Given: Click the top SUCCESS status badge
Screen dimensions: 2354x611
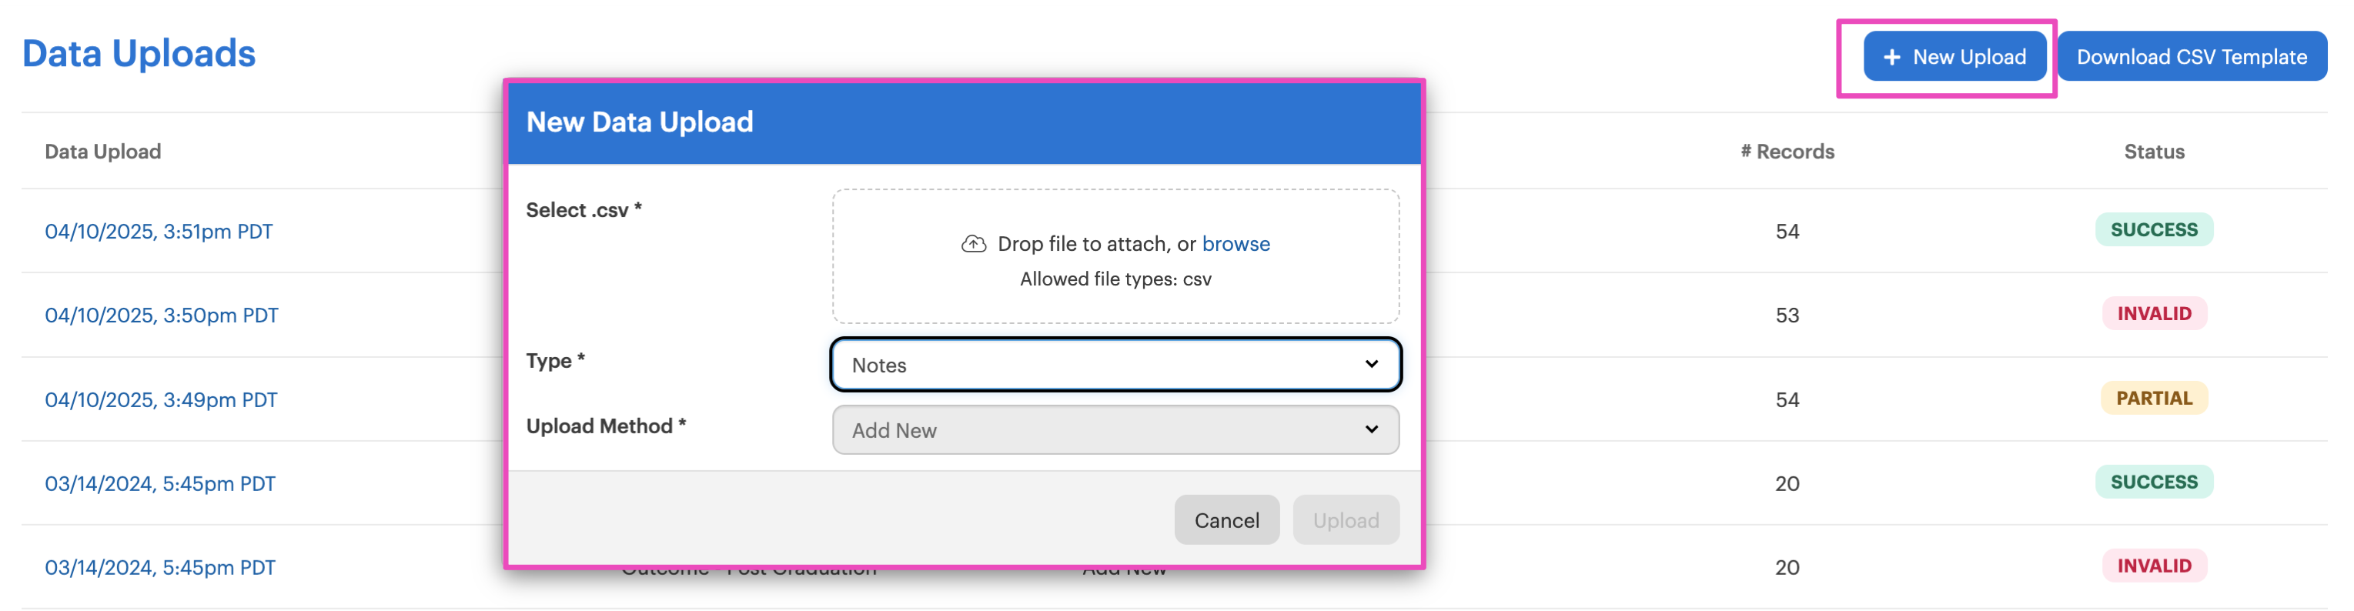Looking at the screenshot, I should point(2154,230).
